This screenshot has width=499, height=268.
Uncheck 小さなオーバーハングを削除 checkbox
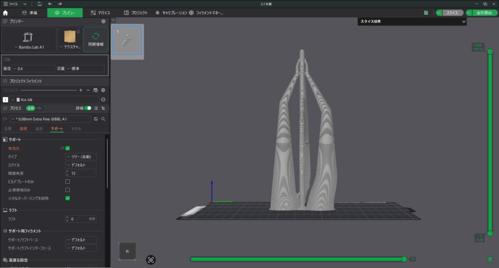pos(67,198)
